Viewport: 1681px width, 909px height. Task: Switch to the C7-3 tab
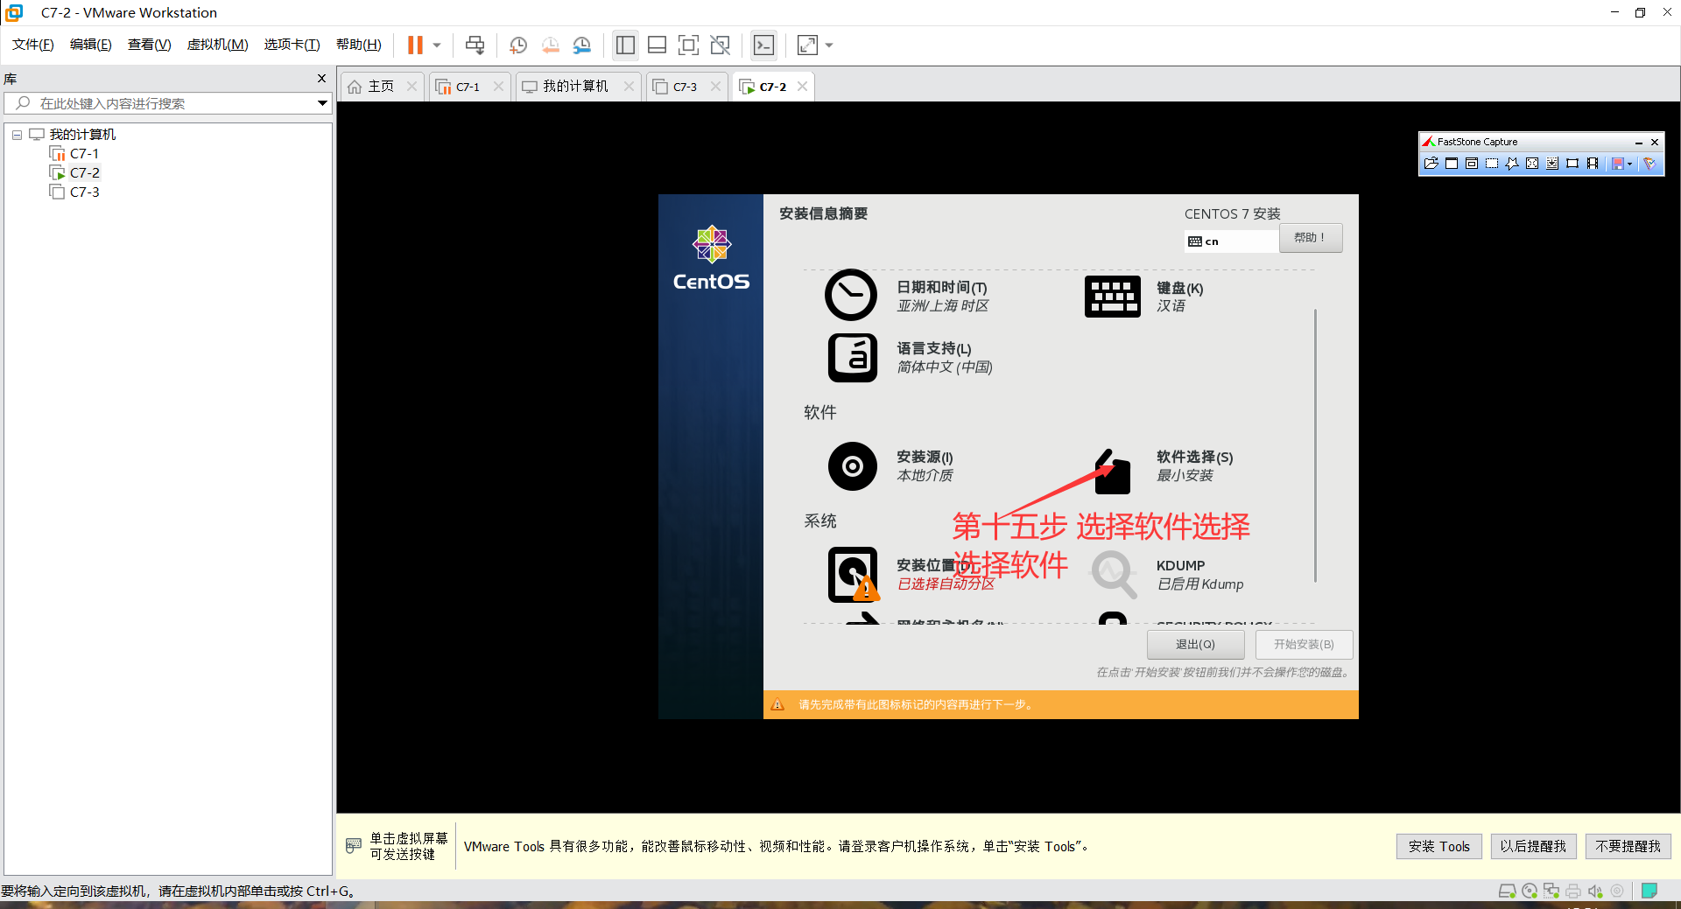pyautogui.click(x=685, y=87)
